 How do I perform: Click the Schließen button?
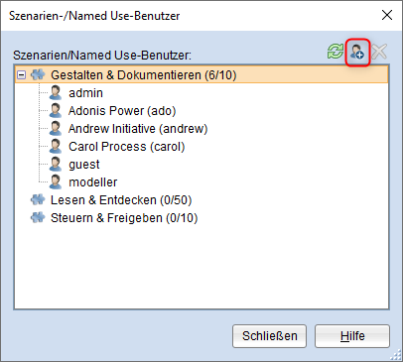coord(269,336)
